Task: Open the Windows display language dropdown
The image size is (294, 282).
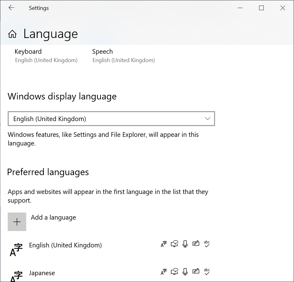Action: [111, 118]
